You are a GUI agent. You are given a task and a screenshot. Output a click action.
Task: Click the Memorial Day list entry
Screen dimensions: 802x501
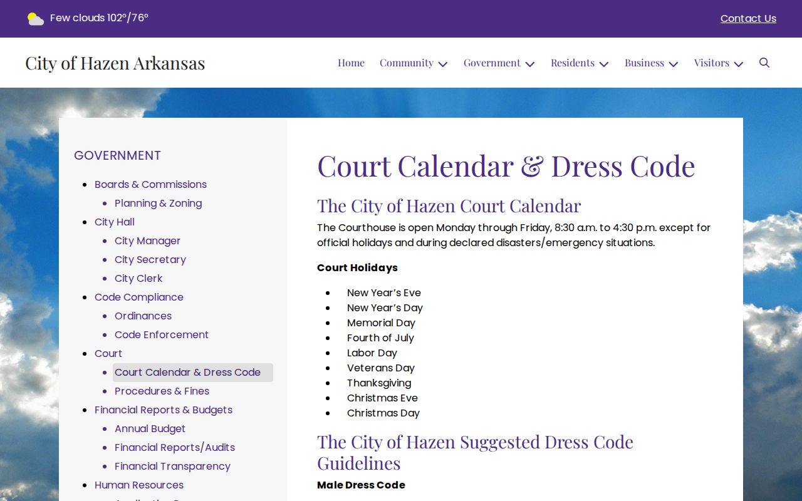click(x=381, y=323)
